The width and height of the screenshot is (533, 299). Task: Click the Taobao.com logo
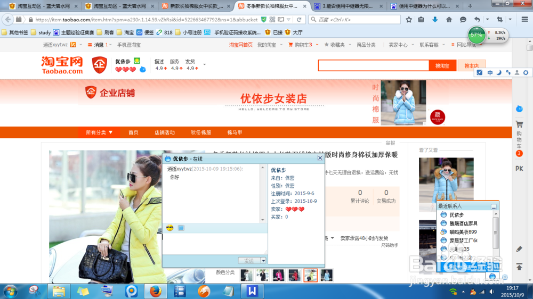62,65
